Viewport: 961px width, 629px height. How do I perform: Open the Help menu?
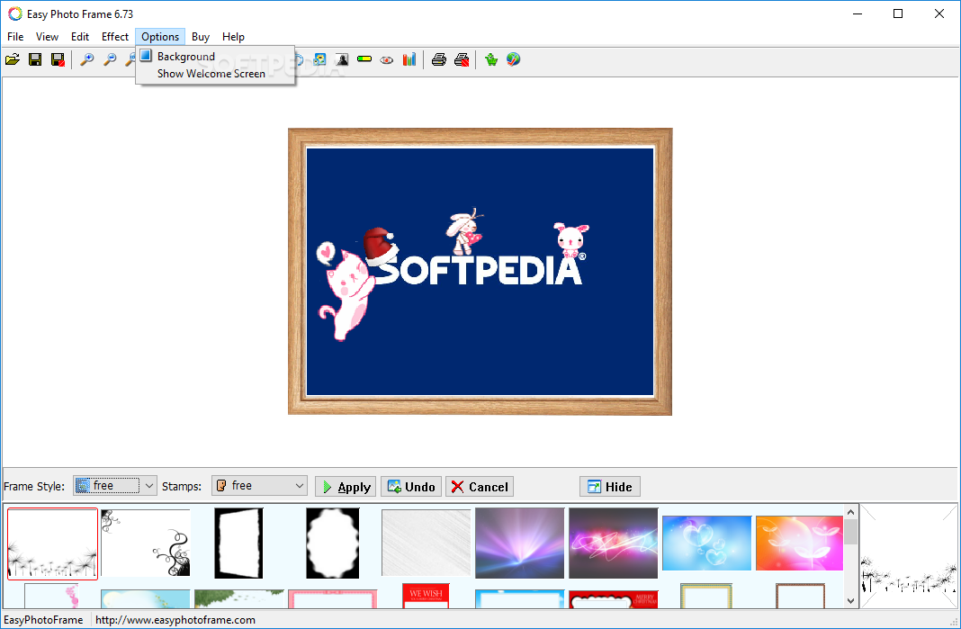coord(233,37)
